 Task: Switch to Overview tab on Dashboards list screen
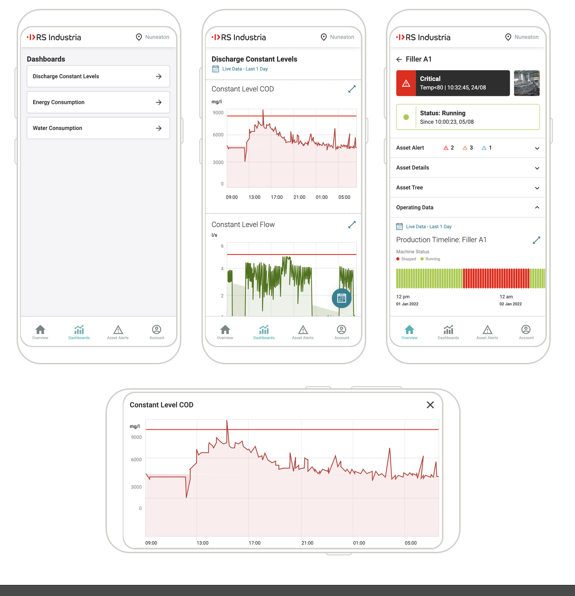coord(40,332)
